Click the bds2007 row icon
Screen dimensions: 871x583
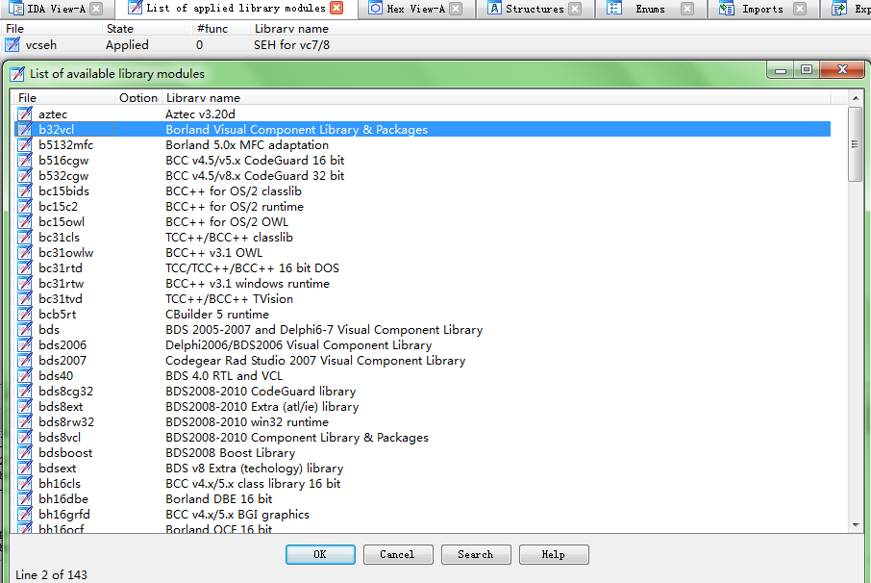[24, 361]
